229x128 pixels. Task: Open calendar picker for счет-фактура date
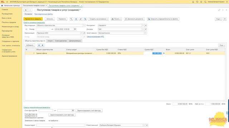[x=73, y=111]
